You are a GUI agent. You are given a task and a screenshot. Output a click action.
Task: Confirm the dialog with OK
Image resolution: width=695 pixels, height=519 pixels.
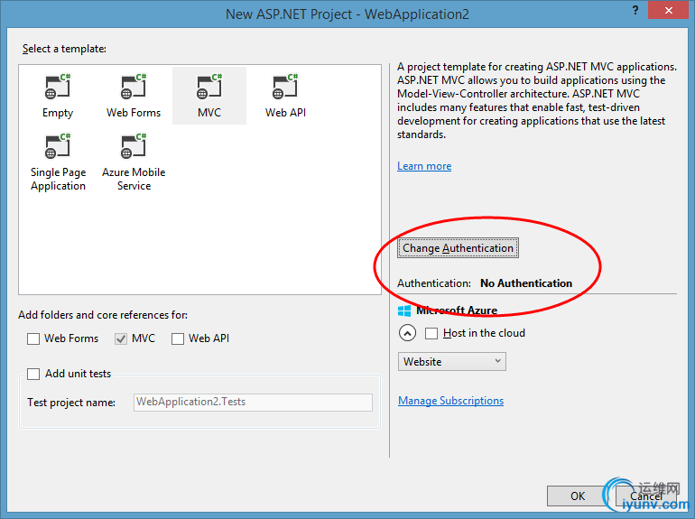click(x=578, y=496)
